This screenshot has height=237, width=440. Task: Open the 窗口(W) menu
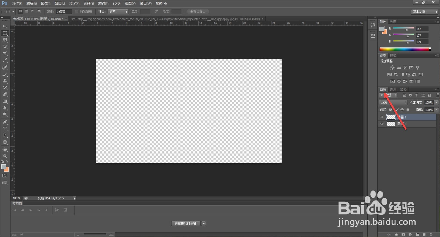tap(145, 3)
